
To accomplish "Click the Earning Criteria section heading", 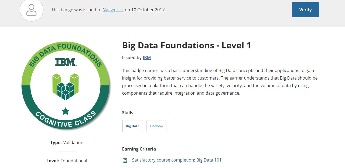I will coord(139,149).
